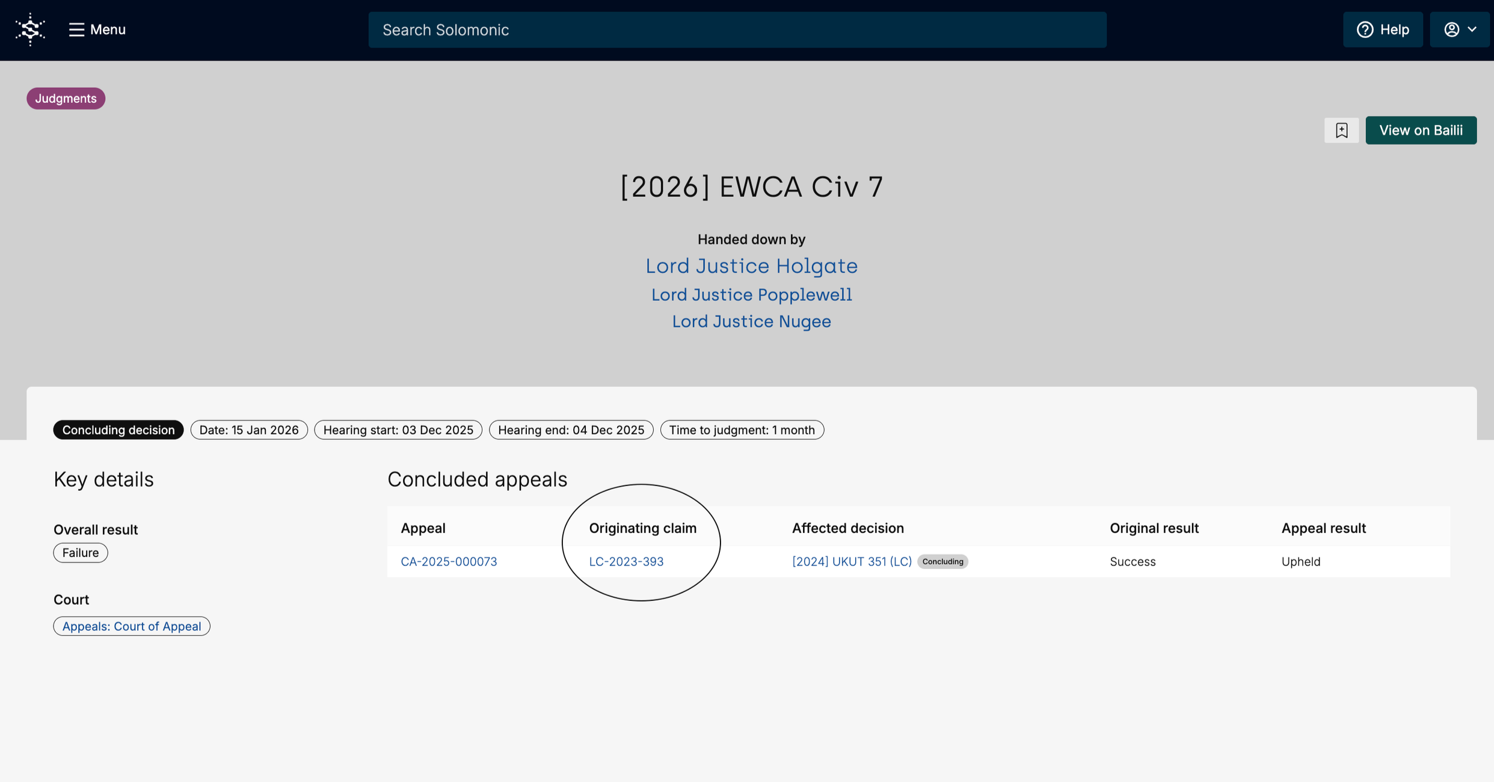Open appeal CA-2025-000073
The width and height of the screenshot is (1494, 782).
[449, 561]
